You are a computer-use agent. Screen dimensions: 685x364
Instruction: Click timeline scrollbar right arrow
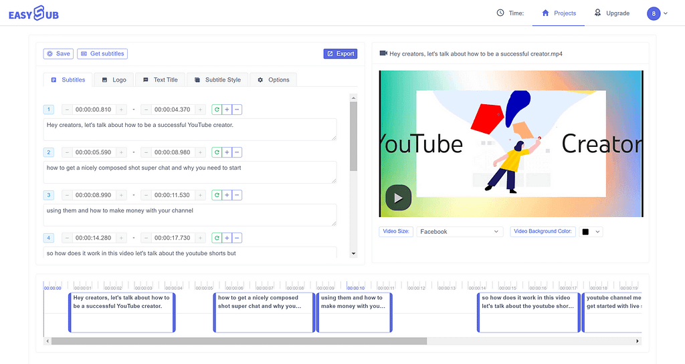[638, 341]
